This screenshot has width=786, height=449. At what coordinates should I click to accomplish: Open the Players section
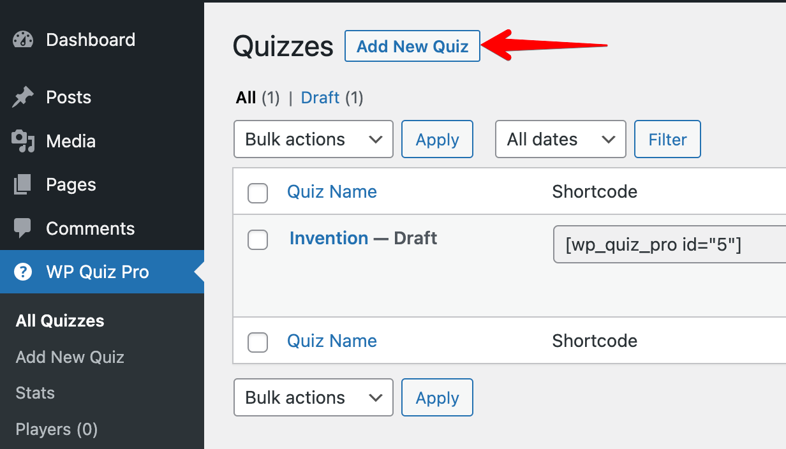coord(56,429)
